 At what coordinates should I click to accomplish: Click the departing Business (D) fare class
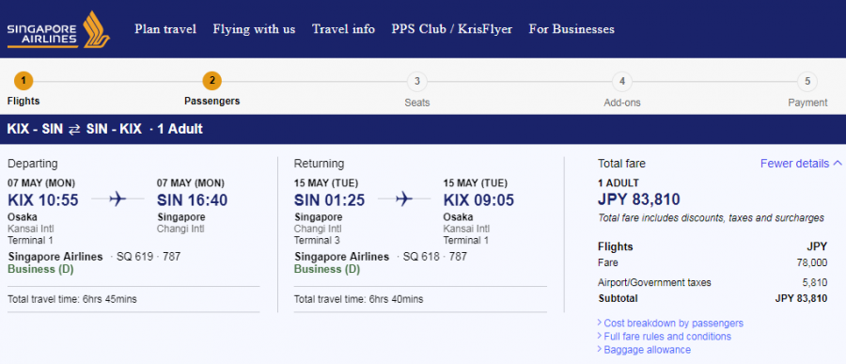40,270
